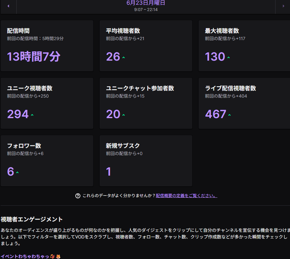Image resolution: width=290 pixels, height=259 pixels.
Task: Go to the next stream with right arrow
Action: tap(283, 6)
